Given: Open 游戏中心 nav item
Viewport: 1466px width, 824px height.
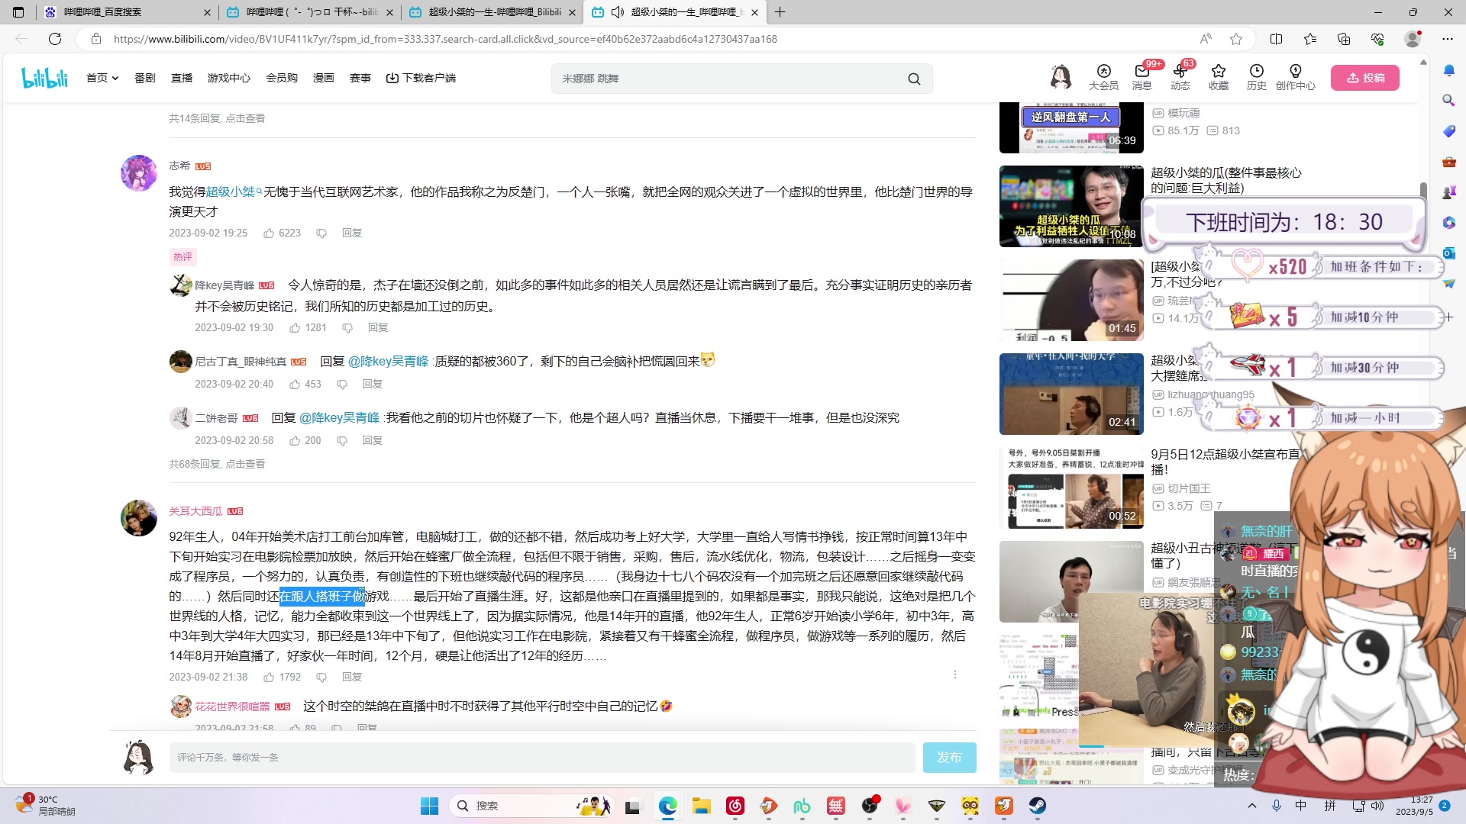Looking at the screenshot, I should click(229, 78).
